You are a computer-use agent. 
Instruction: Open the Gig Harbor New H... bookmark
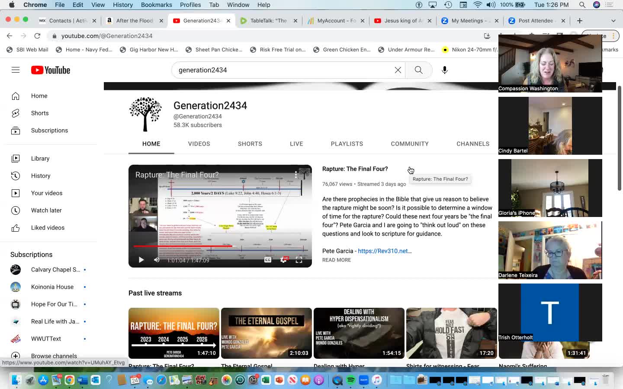[x=149, y=50]
